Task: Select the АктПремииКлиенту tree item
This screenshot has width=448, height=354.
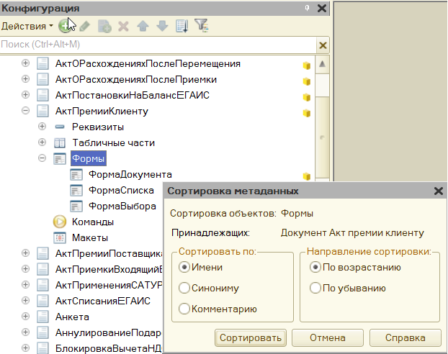Action: [102, 111]
